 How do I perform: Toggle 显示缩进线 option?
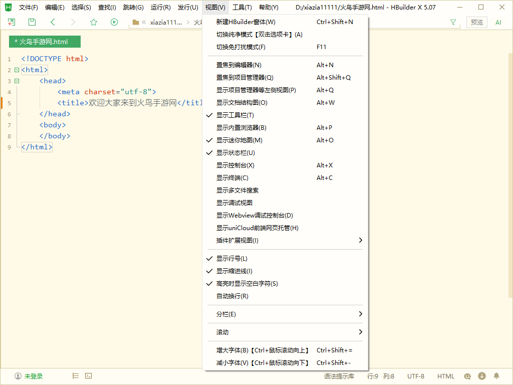coord(285,271)
